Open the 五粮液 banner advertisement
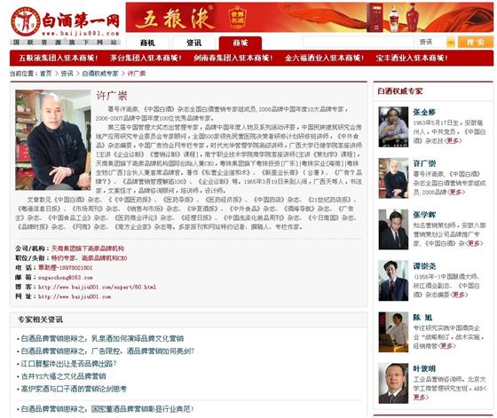The width and height of the screenshot is (497, 418). click(310, 18)
